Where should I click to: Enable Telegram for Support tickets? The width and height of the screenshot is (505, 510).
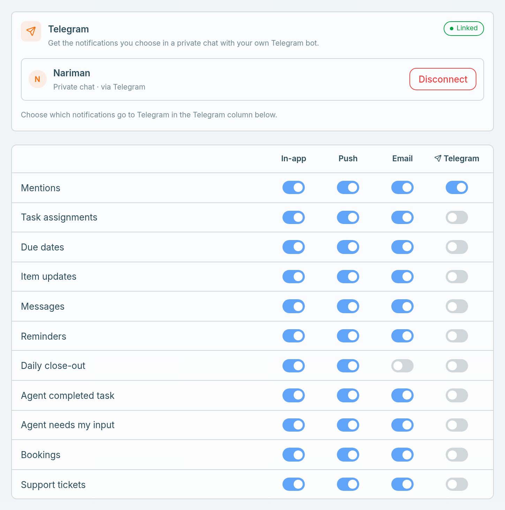click(x=457, y=484)
